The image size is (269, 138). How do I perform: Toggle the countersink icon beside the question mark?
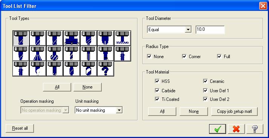89,69
